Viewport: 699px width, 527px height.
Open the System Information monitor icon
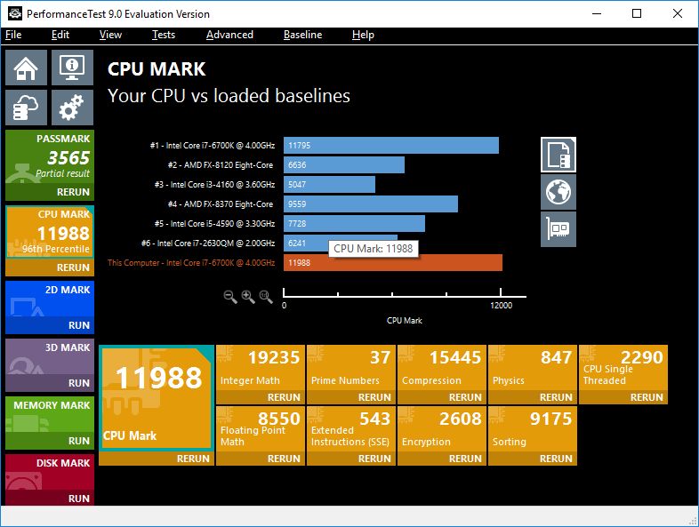pyautogui.click(x=72, y=68)
